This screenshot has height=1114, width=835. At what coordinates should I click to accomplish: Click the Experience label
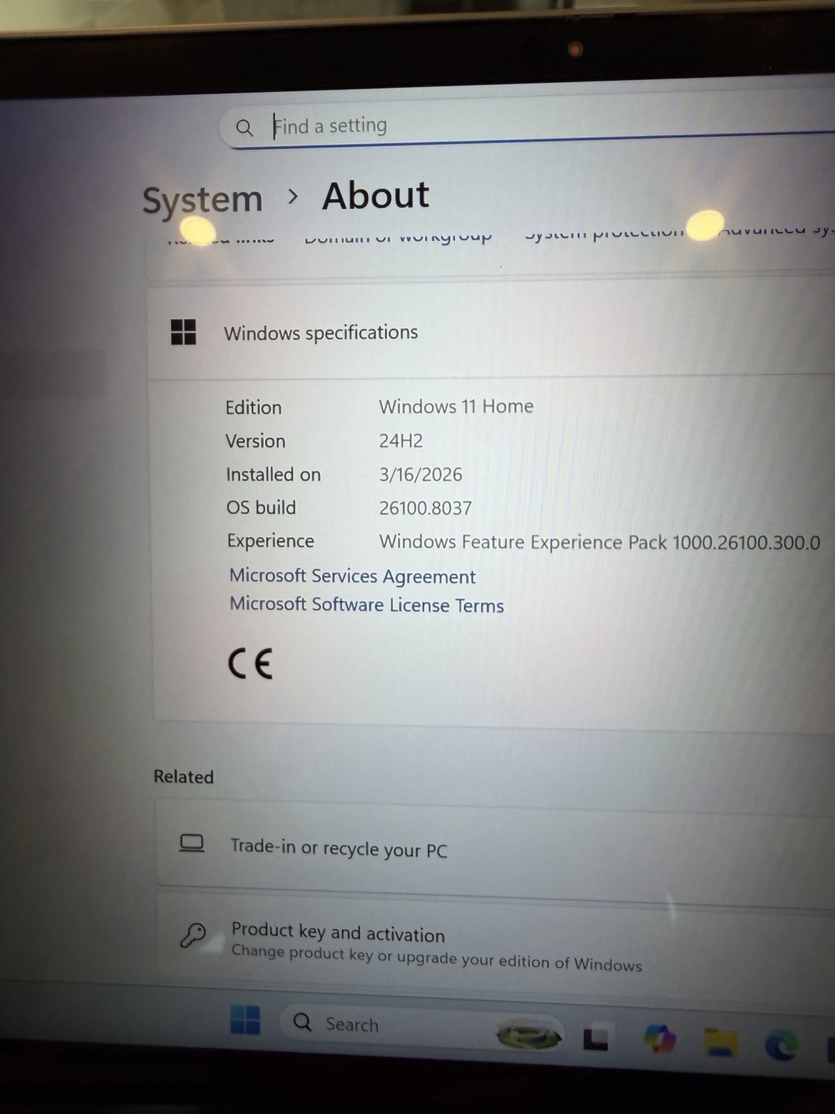pos(271,541)
